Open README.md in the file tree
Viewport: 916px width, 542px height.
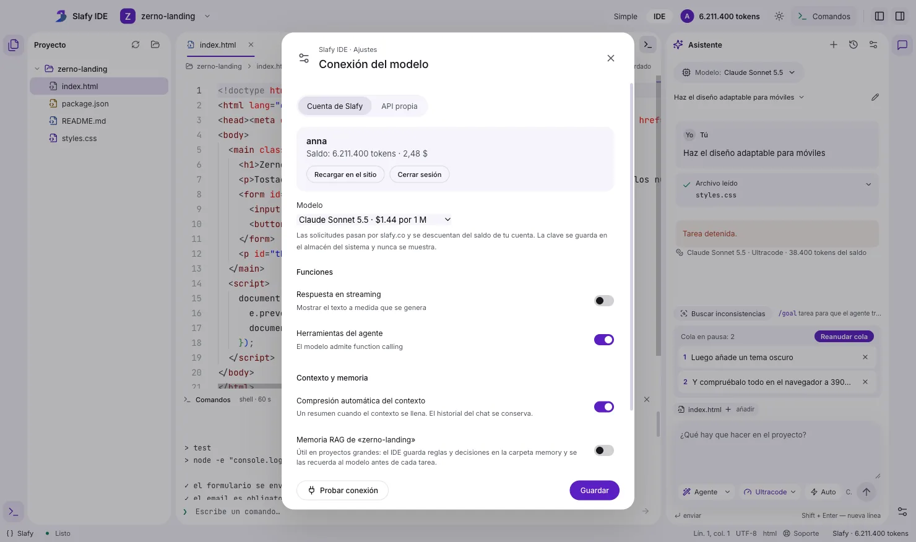pyautogui.click(x=99, y=121)
